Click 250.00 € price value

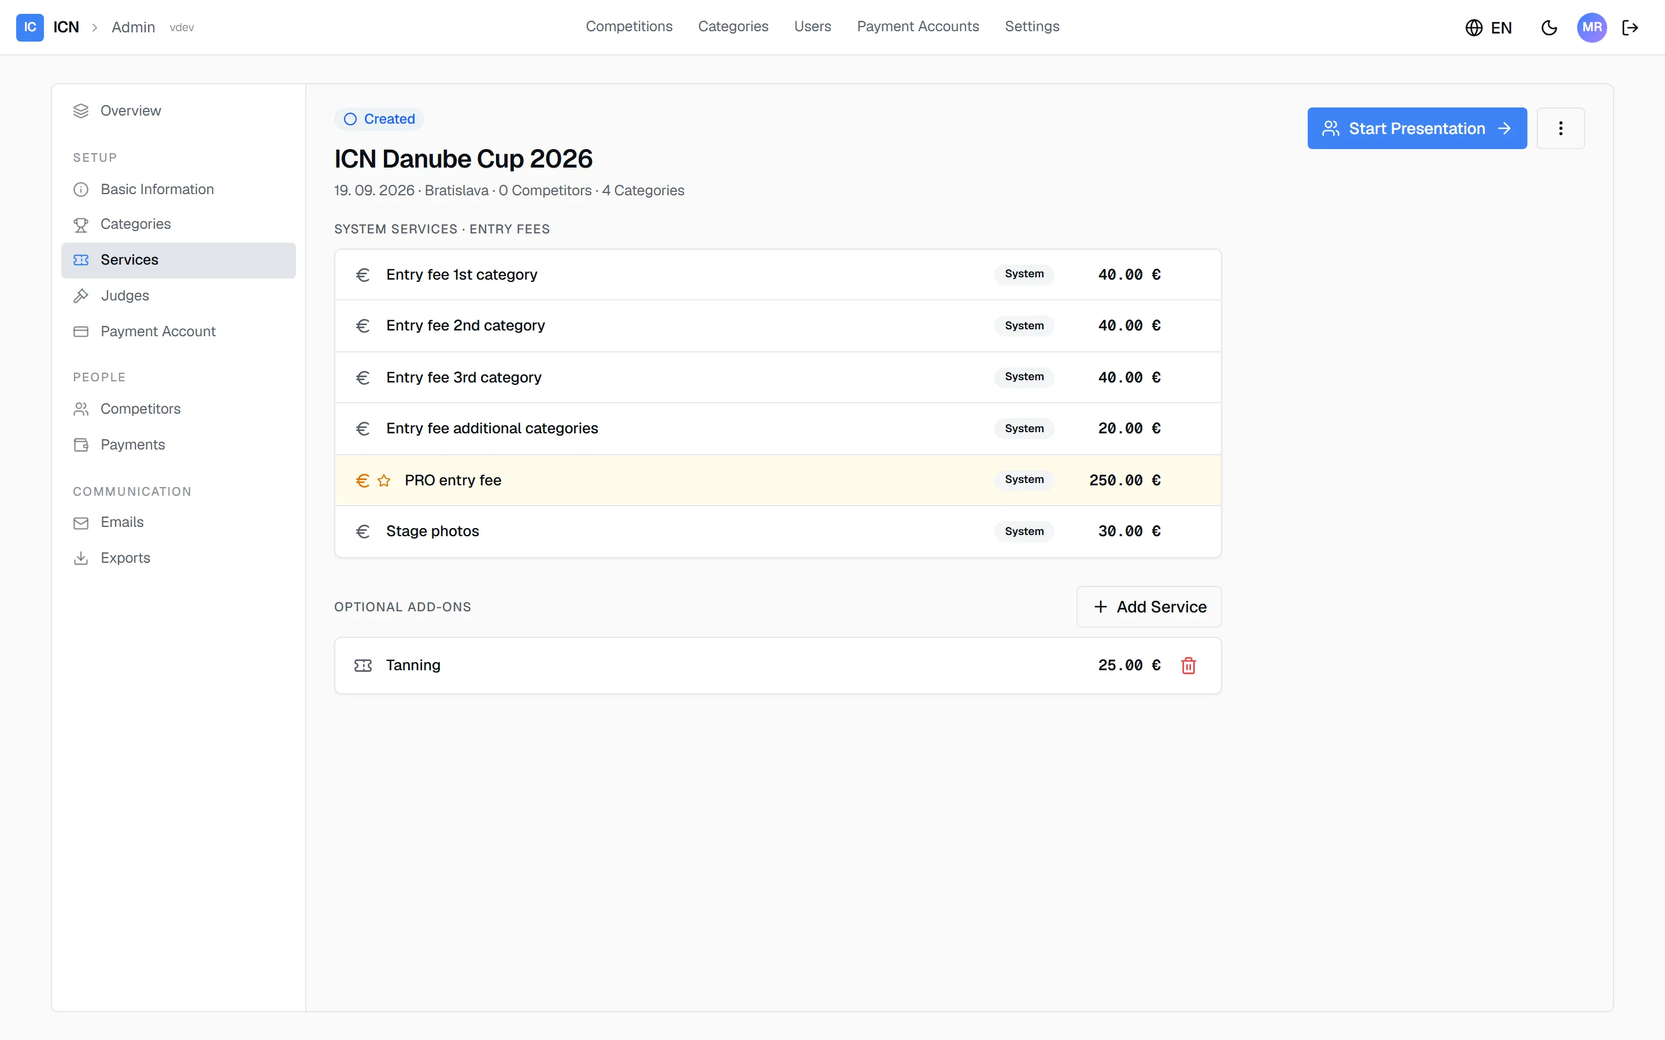(1125, 480)
